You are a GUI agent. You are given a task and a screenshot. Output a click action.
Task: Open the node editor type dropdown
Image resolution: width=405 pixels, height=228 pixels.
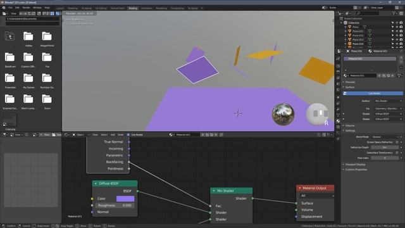click(x=67, y=135)
